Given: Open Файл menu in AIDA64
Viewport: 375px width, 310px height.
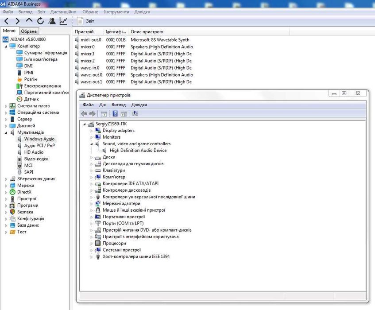Looking at the screenshot, I should pyautogui.click(x=8, y=12).
